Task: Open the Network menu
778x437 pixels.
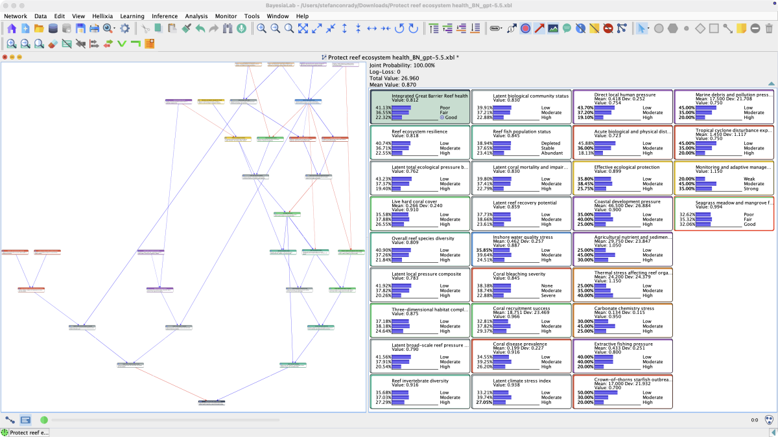Action: pyautogui.click(x=16, y=16)
